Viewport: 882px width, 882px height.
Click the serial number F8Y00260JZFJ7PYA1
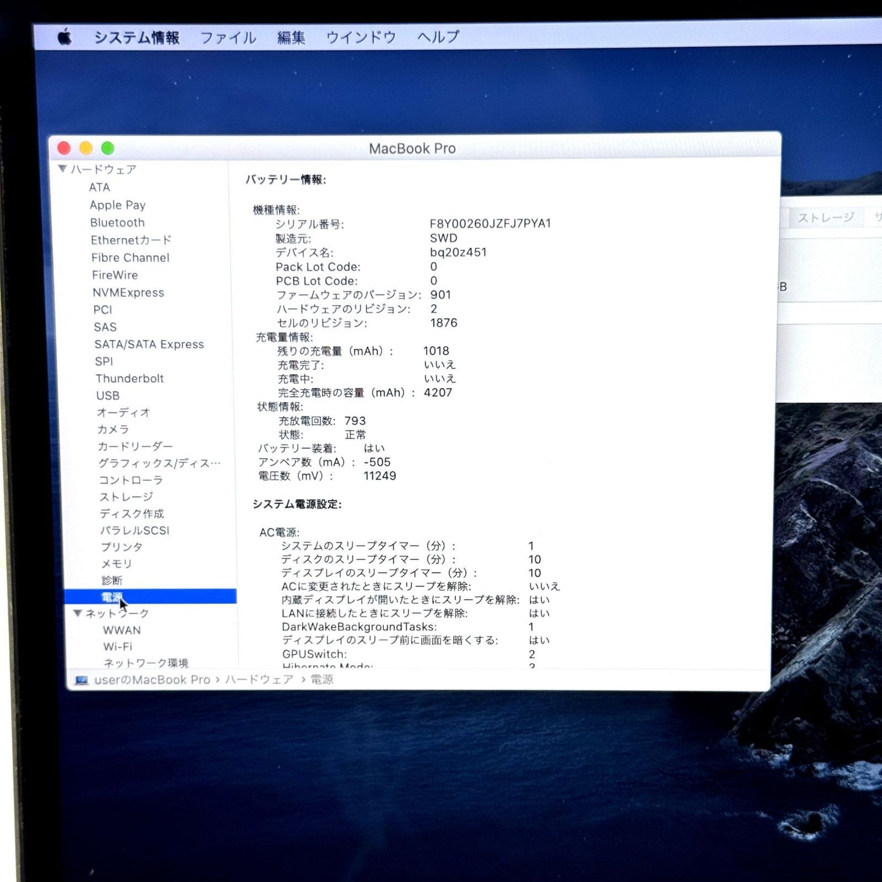pos(491,223)
